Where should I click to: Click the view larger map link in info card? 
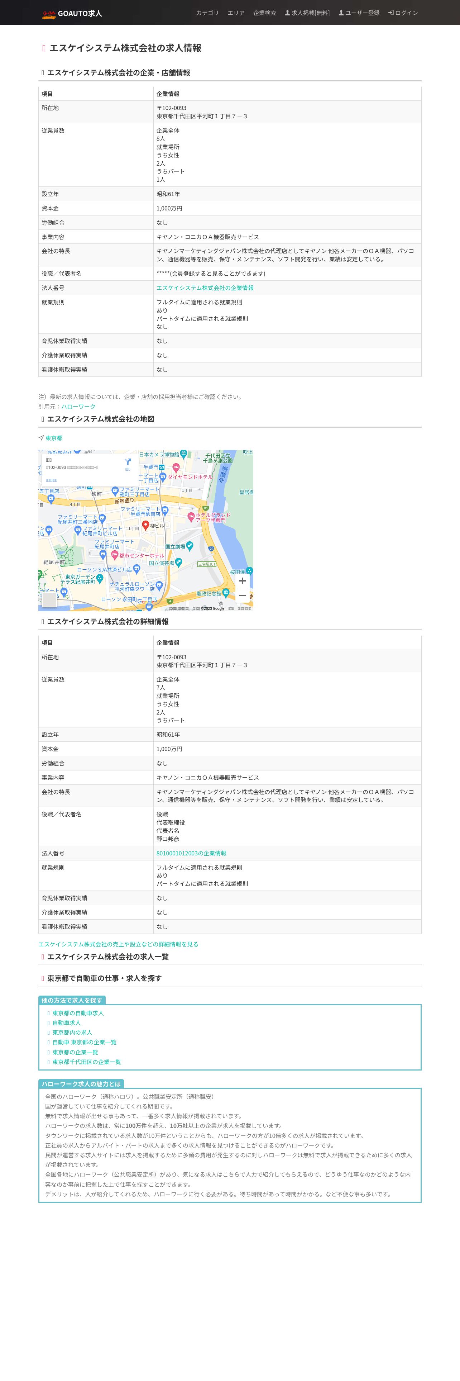click(x=51, y=480)
